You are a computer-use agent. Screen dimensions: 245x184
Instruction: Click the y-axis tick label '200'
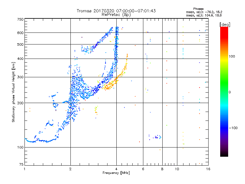click(21, 103)
